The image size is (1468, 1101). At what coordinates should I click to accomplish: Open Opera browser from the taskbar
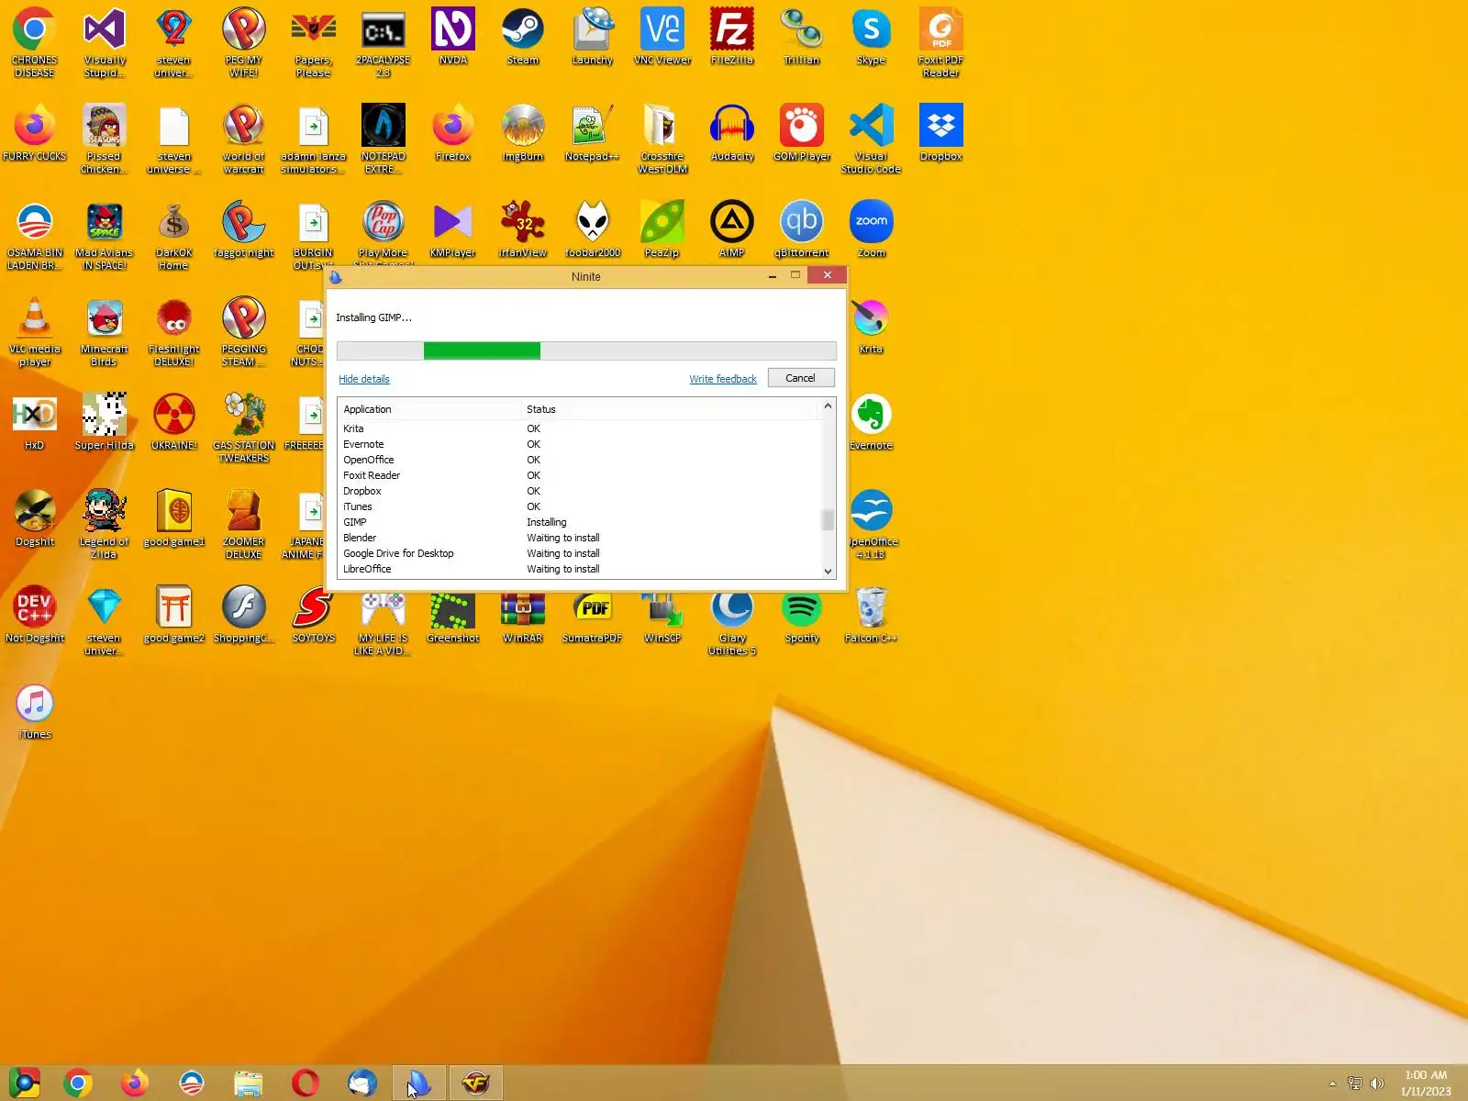306,1084
